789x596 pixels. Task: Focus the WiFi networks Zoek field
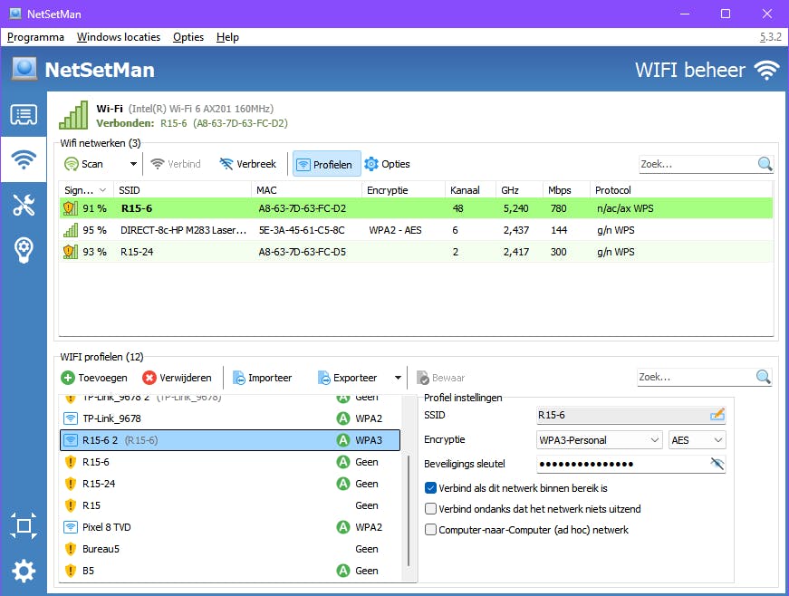pos(697,164)
